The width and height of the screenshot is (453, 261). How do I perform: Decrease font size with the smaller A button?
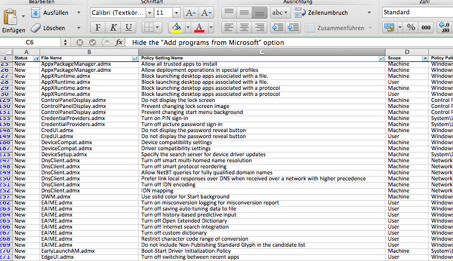(206, 13)
